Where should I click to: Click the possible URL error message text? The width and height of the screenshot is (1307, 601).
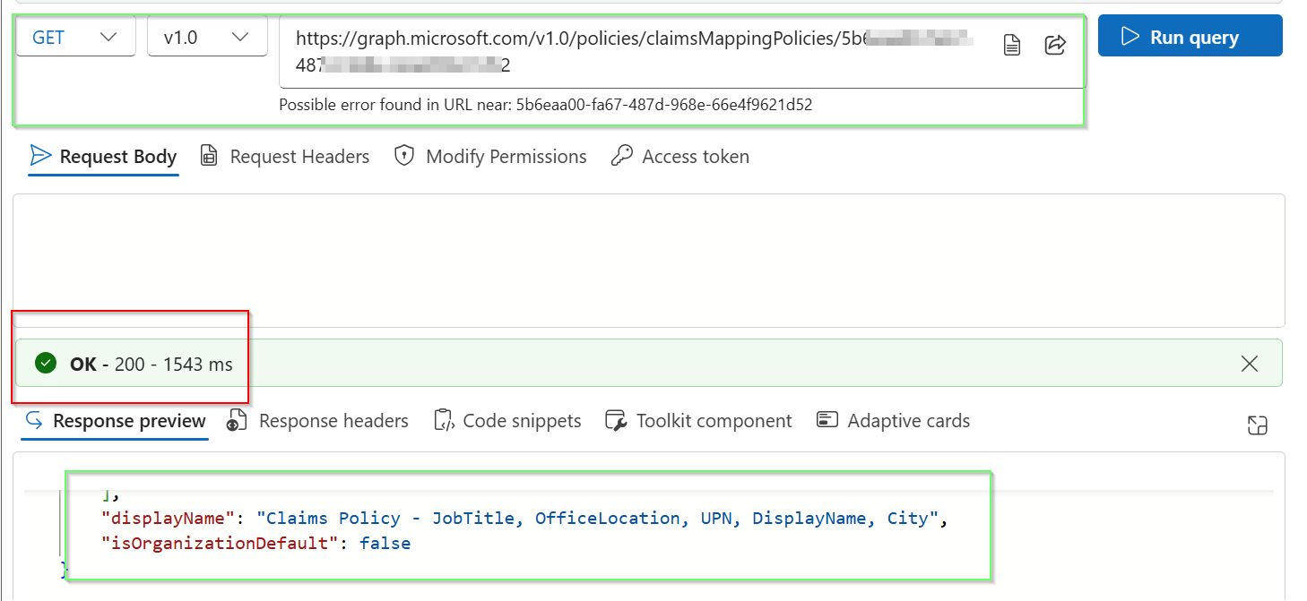coord(546,105)
